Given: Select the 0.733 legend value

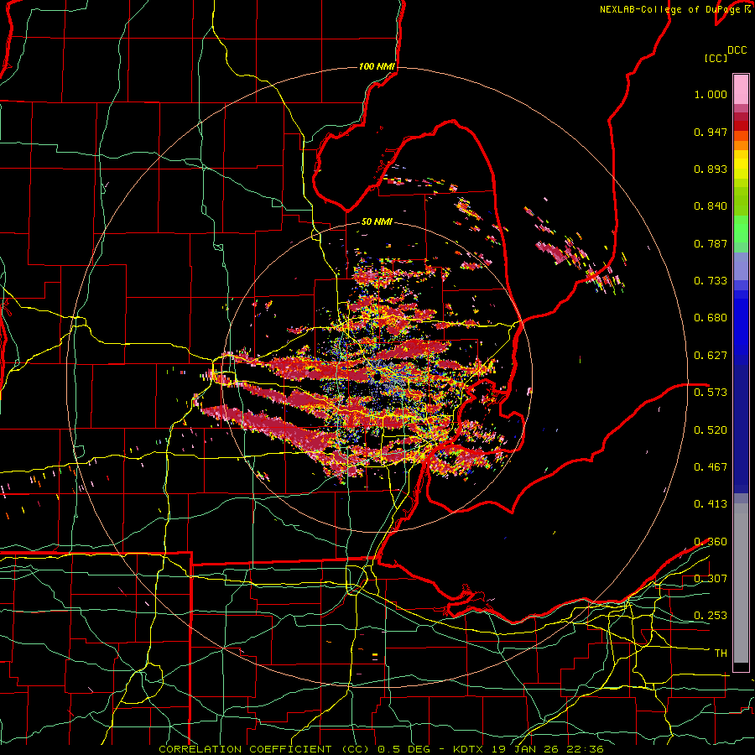Looking at the screenshot, I should 711,281.
